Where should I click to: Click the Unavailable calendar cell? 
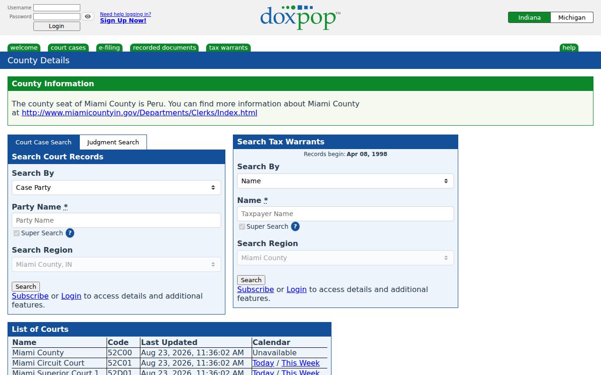[290, 352]
